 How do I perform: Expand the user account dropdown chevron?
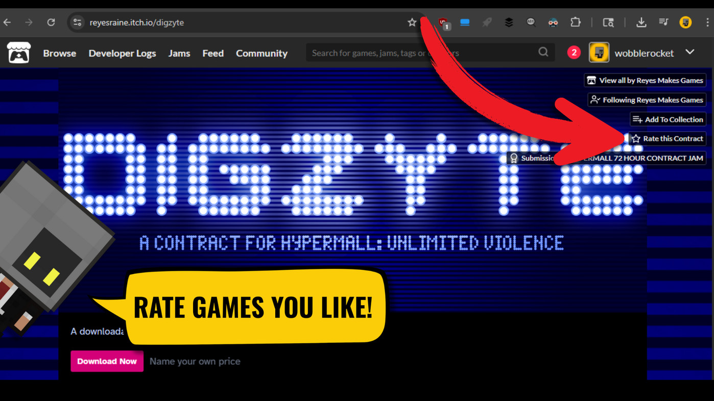tap(690, 52)
